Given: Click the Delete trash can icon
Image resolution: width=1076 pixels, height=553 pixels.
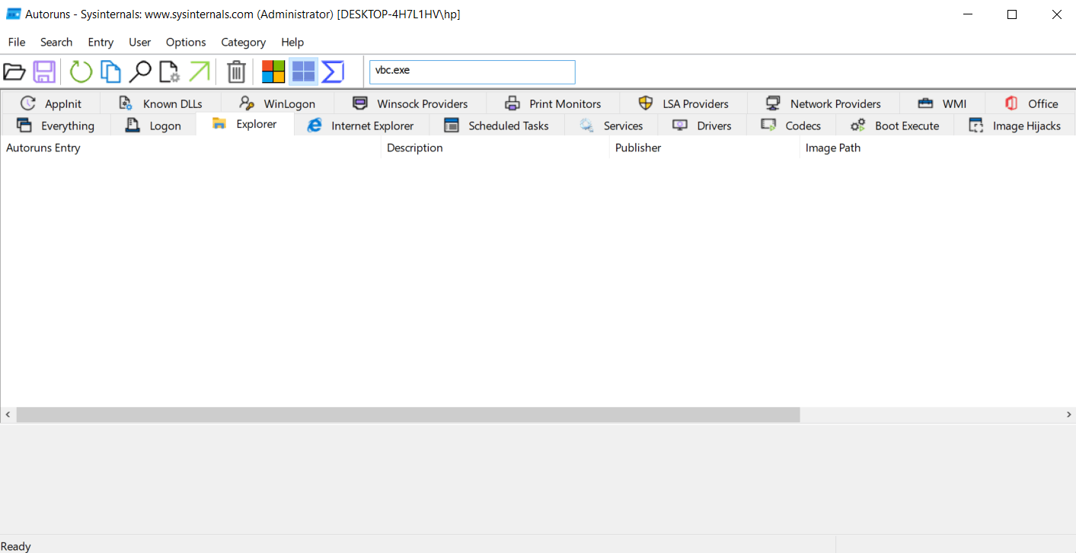Looking at the screenshot, I should 237,72.
